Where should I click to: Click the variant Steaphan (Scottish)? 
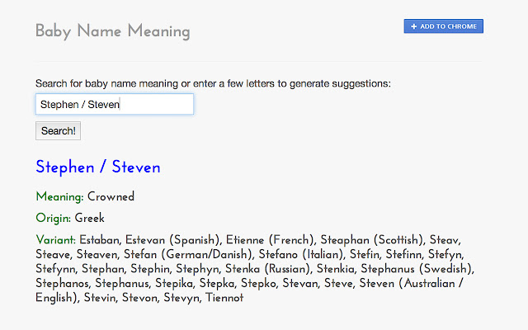coord(373,240)
